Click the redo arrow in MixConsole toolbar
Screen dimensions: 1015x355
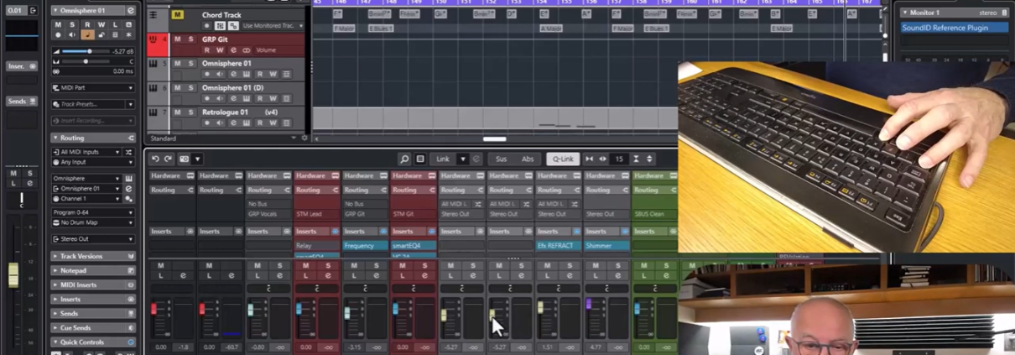[169, 159]
